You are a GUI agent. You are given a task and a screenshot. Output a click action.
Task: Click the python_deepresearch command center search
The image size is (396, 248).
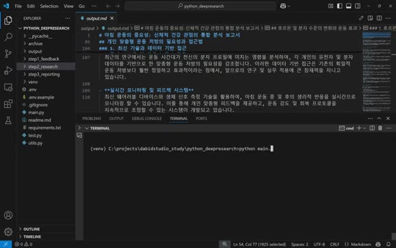200,6
